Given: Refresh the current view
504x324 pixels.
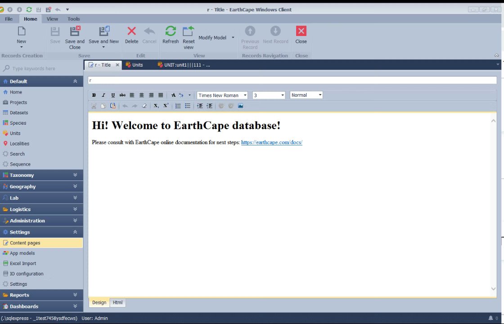Looking at the screenshot, I should tap(171, 36).
